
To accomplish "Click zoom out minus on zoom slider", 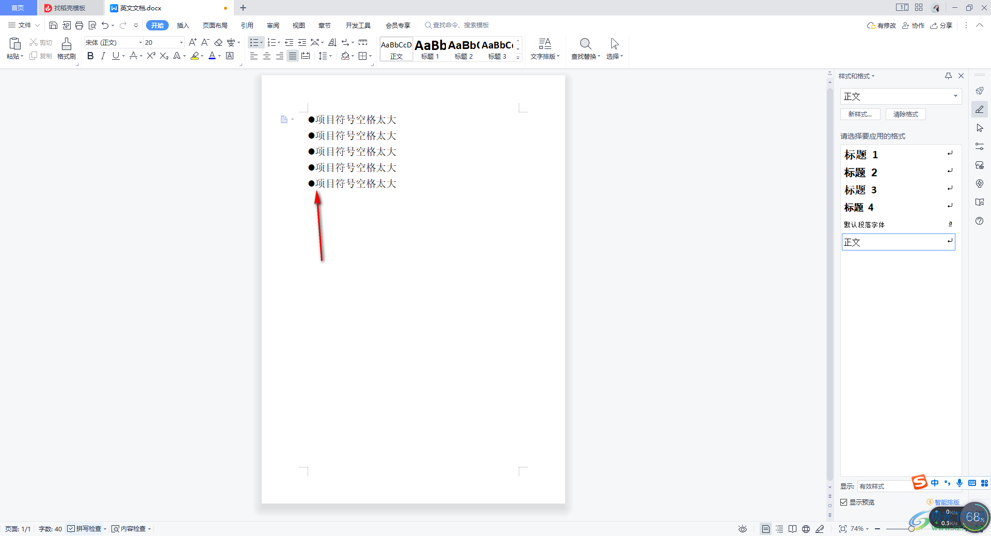I will [877, 529].
